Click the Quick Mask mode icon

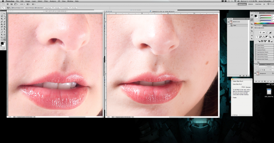pos(3,48)
